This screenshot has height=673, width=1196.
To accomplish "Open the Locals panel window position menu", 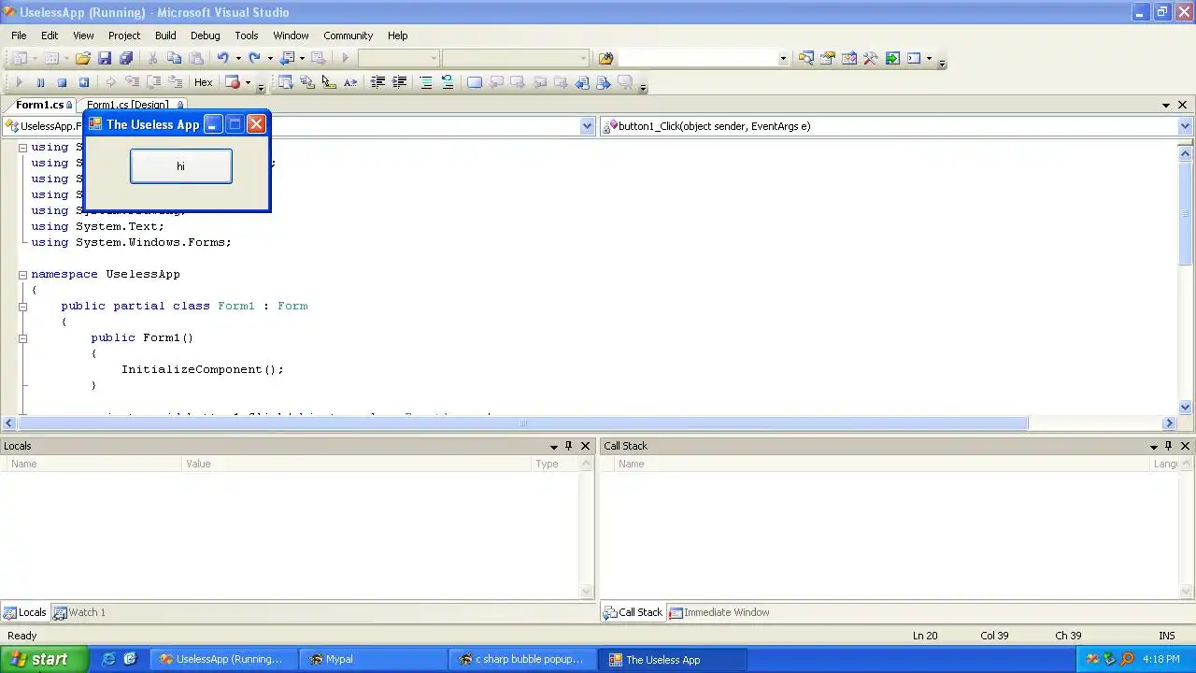I will [553, 446].
